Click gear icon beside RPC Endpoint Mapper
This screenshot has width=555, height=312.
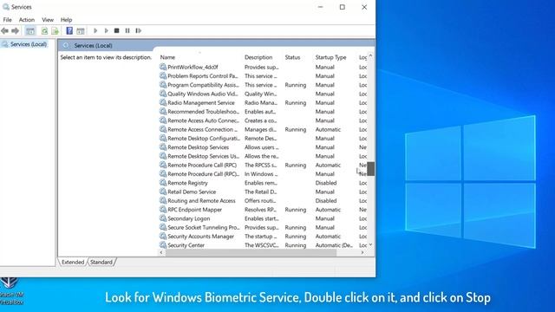click(x=163, y=210)
